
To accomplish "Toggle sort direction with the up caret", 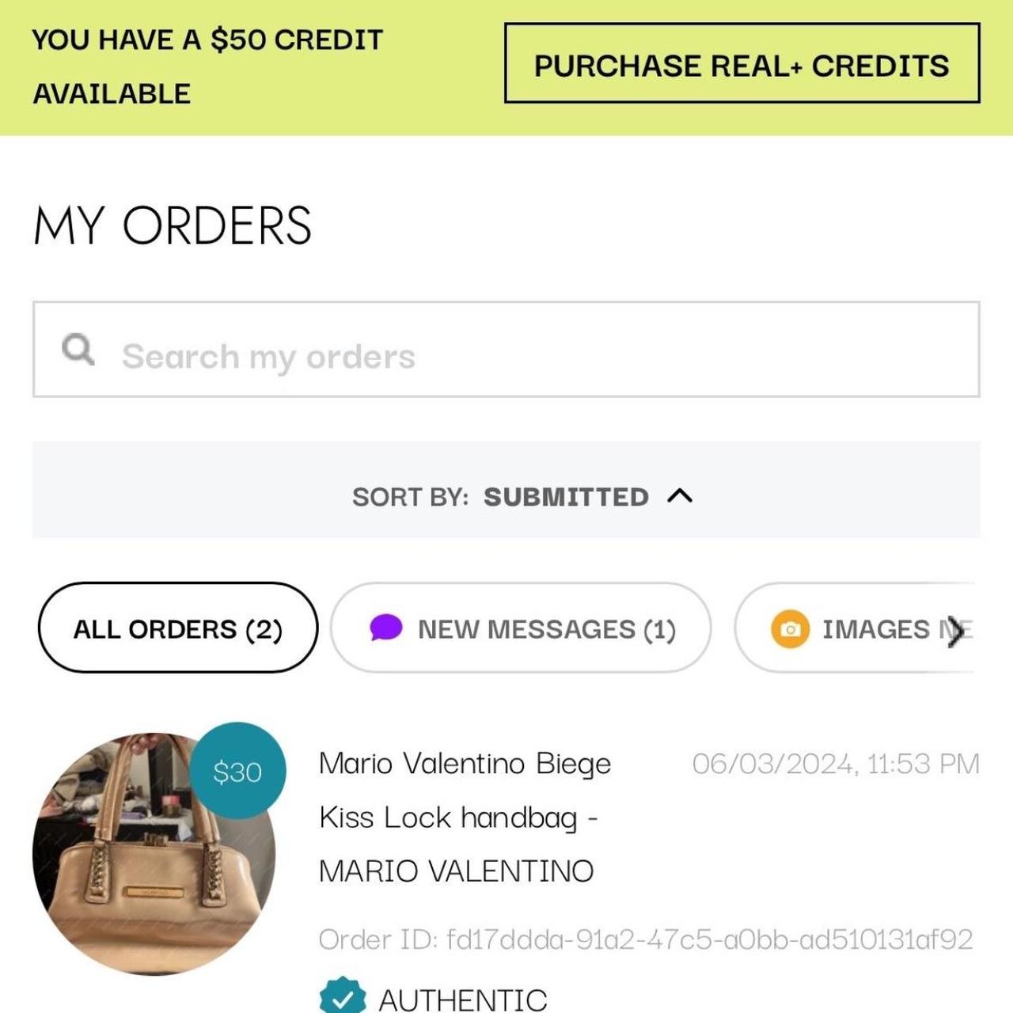I will [680, 496].
